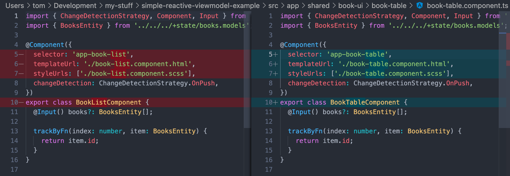This screenshot has height=176, width=510.
Task: Click BooksEntity import in left pane line 2
Action: [x=82, y=26]
